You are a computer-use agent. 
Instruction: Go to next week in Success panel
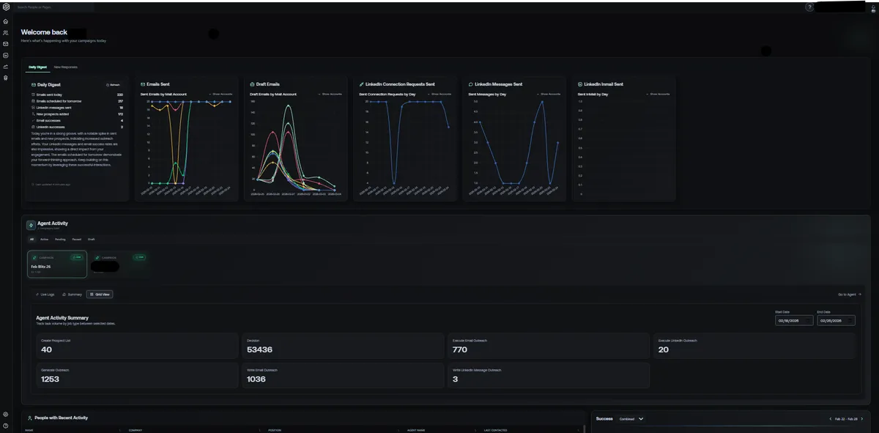pos(861,419)
